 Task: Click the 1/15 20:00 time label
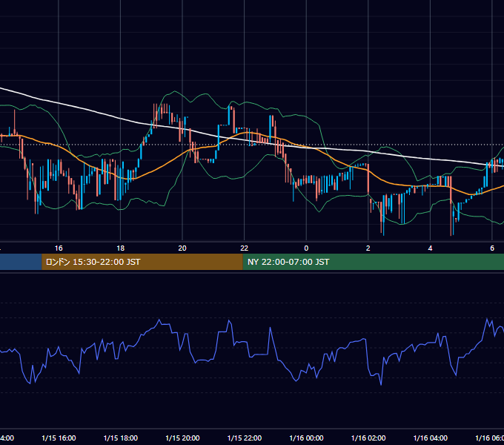[182, 438]
